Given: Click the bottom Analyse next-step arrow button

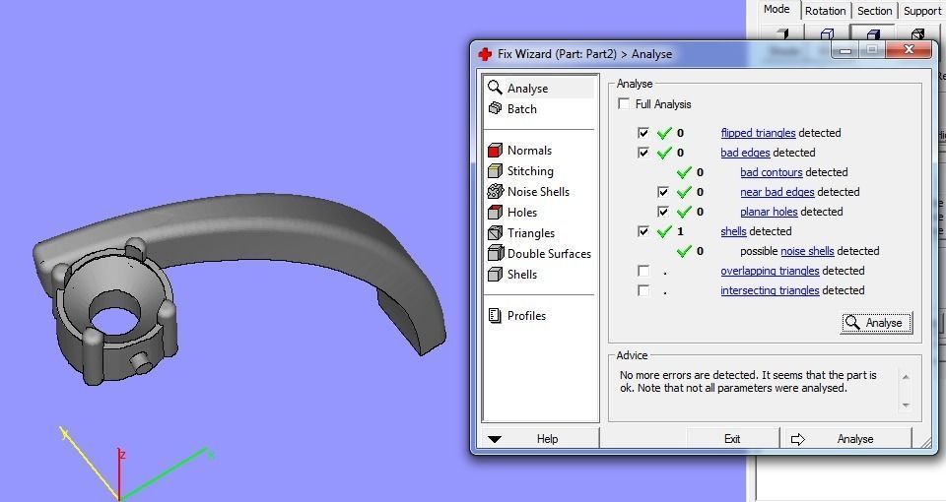Looking at the screenshot, I should (x=847, y=439).
